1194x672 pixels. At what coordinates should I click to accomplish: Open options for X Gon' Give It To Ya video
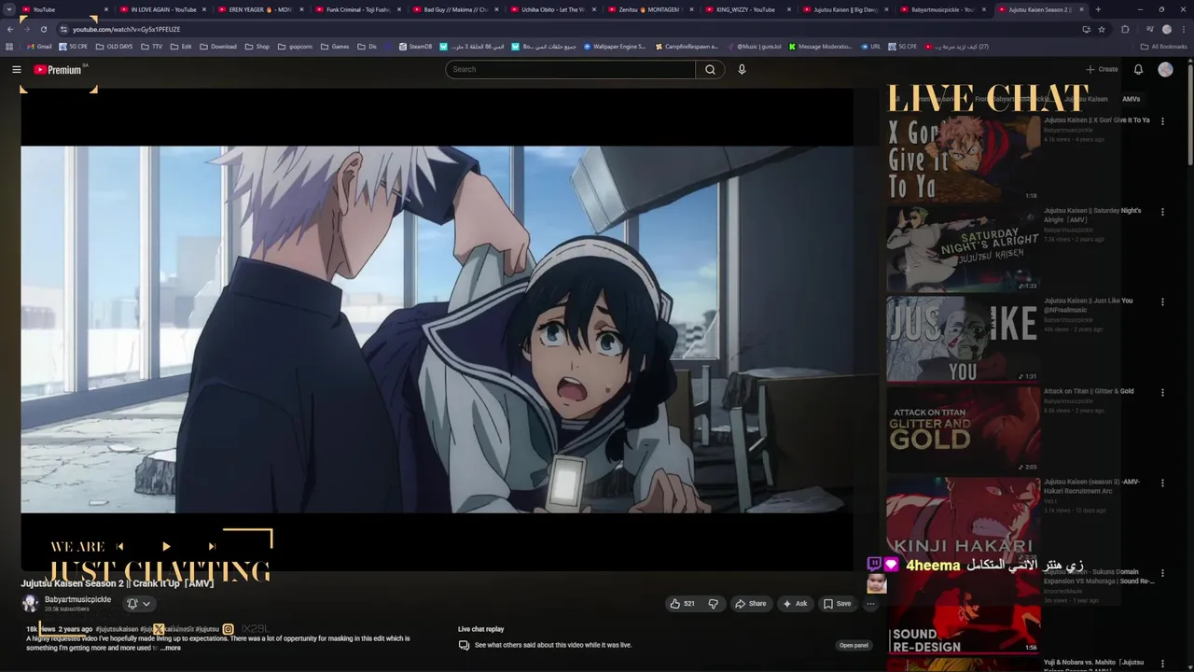[x=1162, y=121]
